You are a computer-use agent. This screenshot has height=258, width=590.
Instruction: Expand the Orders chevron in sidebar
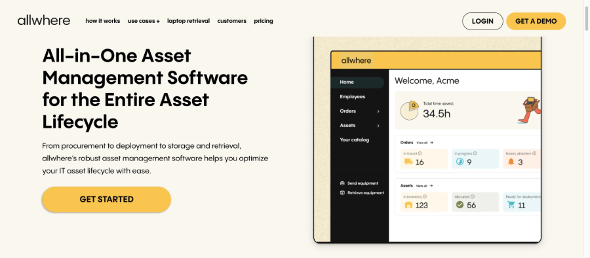(x=378, y=111)
